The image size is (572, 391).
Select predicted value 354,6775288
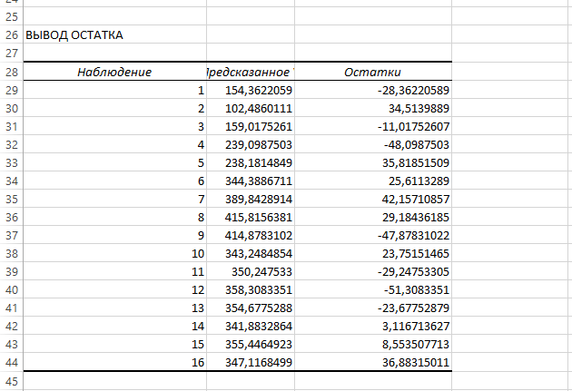[251, 308]
